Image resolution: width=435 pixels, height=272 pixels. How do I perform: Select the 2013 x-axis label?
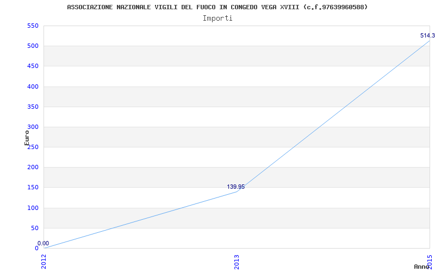237,262
